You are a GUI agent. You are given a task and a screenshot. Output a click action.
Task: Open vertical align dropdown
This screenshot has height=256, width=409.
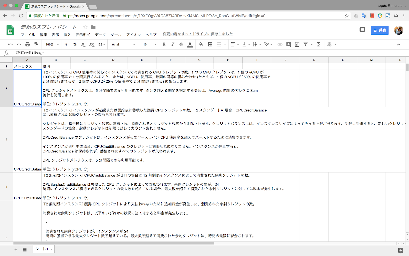pyautogui.click(x=246, y=45)
